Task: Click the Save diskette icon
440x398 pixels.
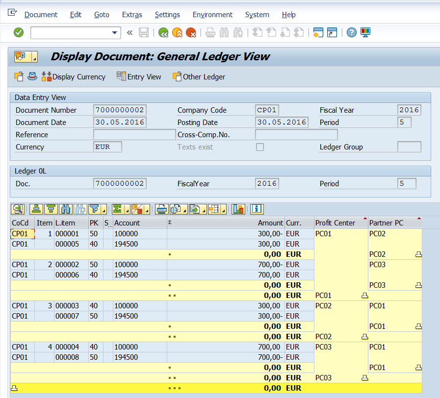Action: click(144, 32)
